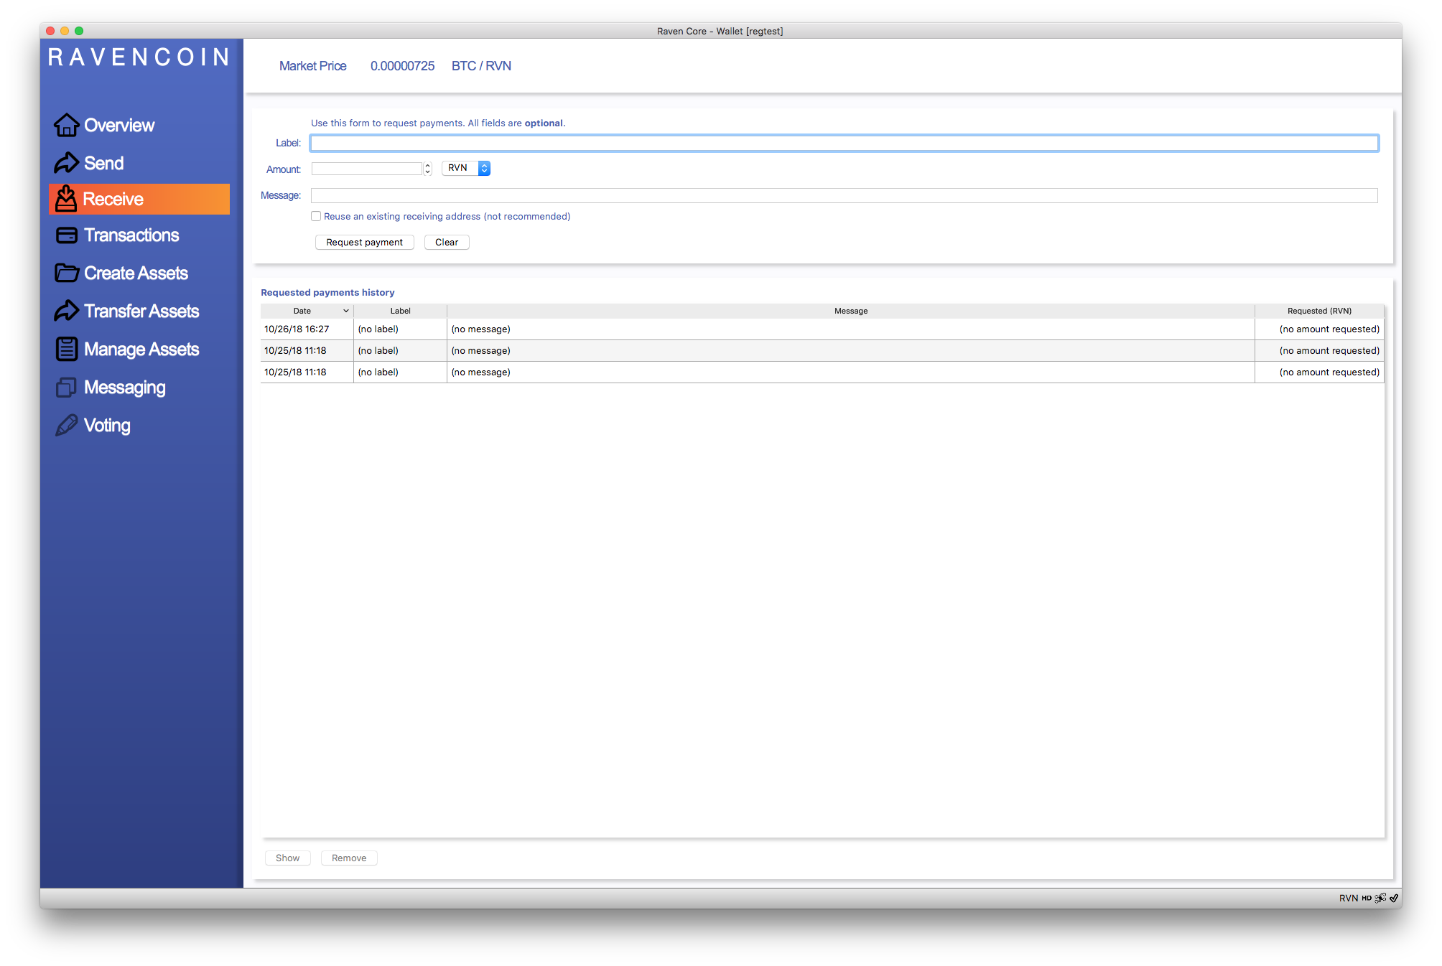Click the network connections status icon
The height and width of the screenshot is (966, 1442).
click(1380, 898)
